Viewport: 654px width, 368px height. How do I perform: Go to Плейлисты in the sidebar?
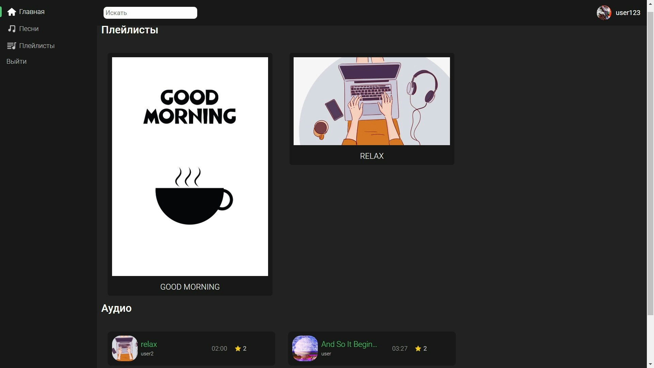pyautogui.click(x=37, y=46)
